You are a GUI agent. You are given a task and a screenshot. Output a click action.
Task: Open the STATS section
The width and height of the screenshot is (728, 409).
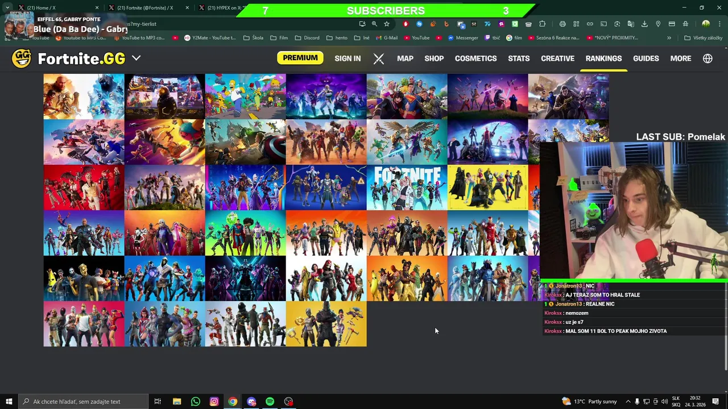coord(519,59)
